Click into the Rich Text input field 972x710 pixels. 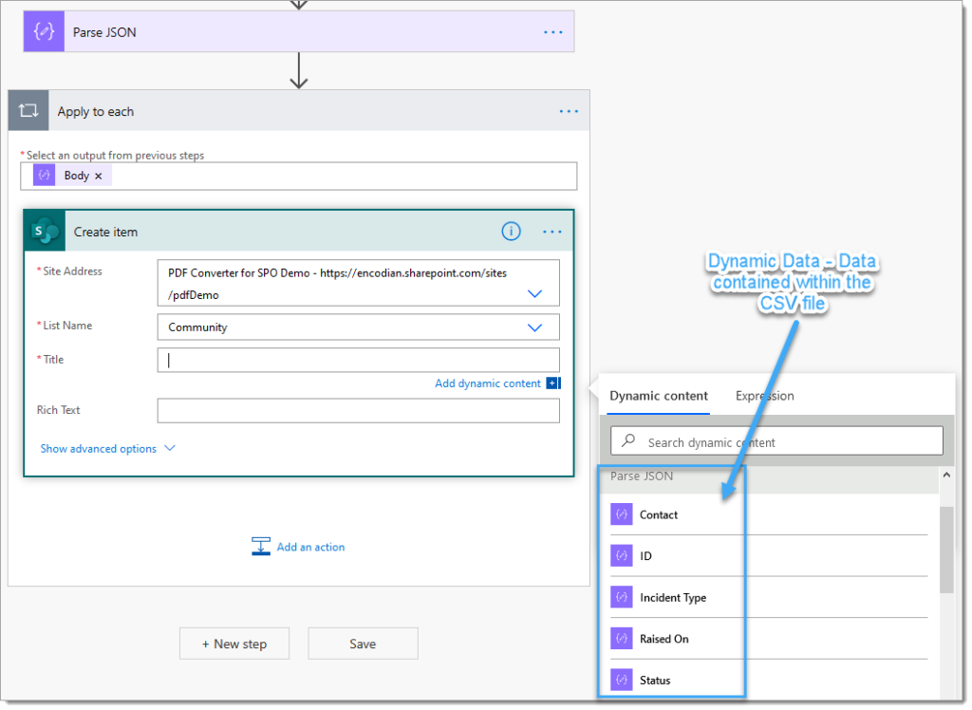360,412
